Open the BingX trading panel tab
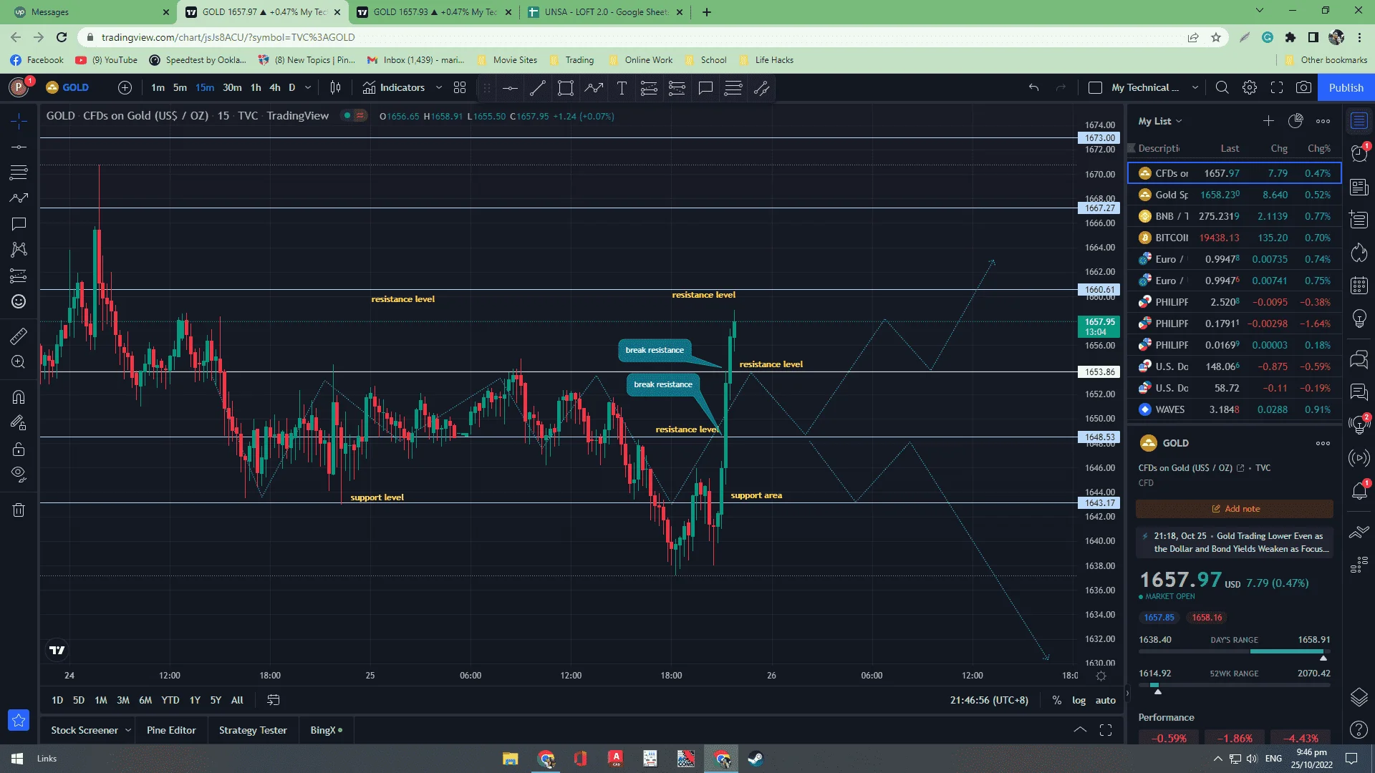The image size is (1375, 773). tap(326, 730)
